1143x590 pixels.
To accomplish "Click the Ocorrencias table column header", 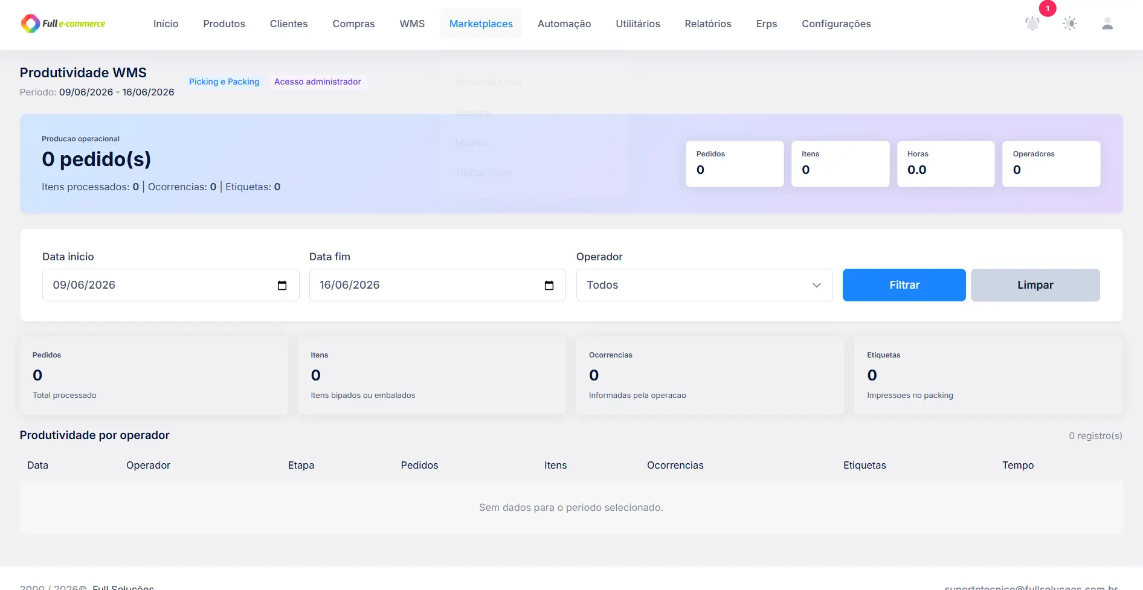I will pos(675,465).
